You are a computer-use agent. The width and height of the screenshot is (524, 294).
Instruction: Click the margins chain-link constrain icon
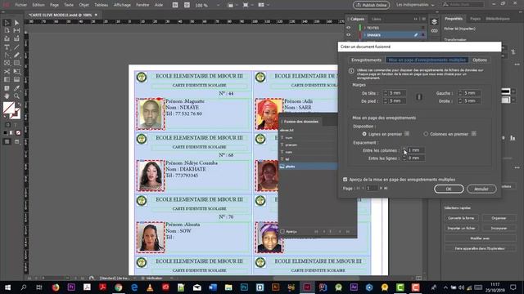(x=418, y=97)
